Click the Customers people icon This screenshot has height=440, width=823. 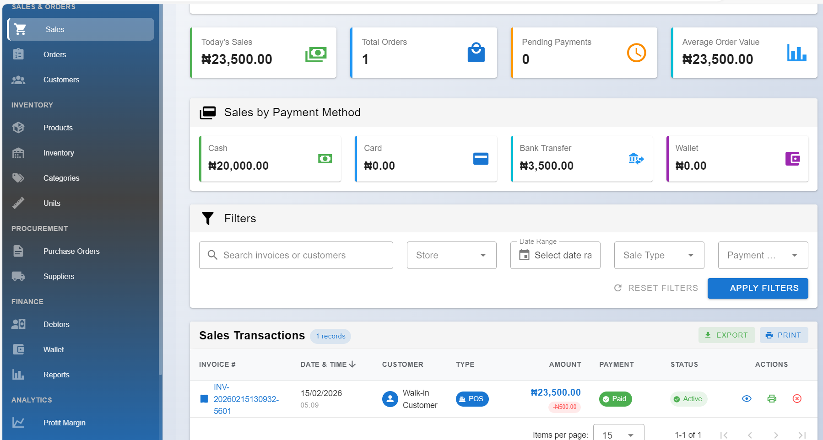[18, 80]
